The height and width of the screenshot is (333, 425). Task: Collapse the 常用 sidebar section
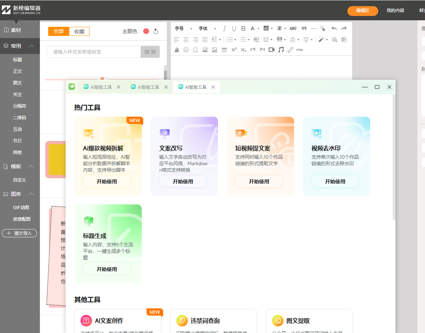coord(32,46)
